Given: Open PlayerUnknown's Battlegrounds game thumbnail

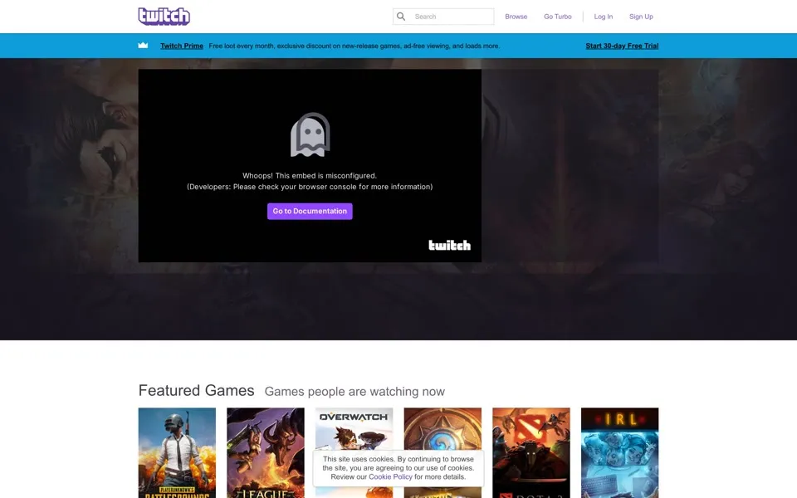Looking at the screenshot, I should coord(177,453).
